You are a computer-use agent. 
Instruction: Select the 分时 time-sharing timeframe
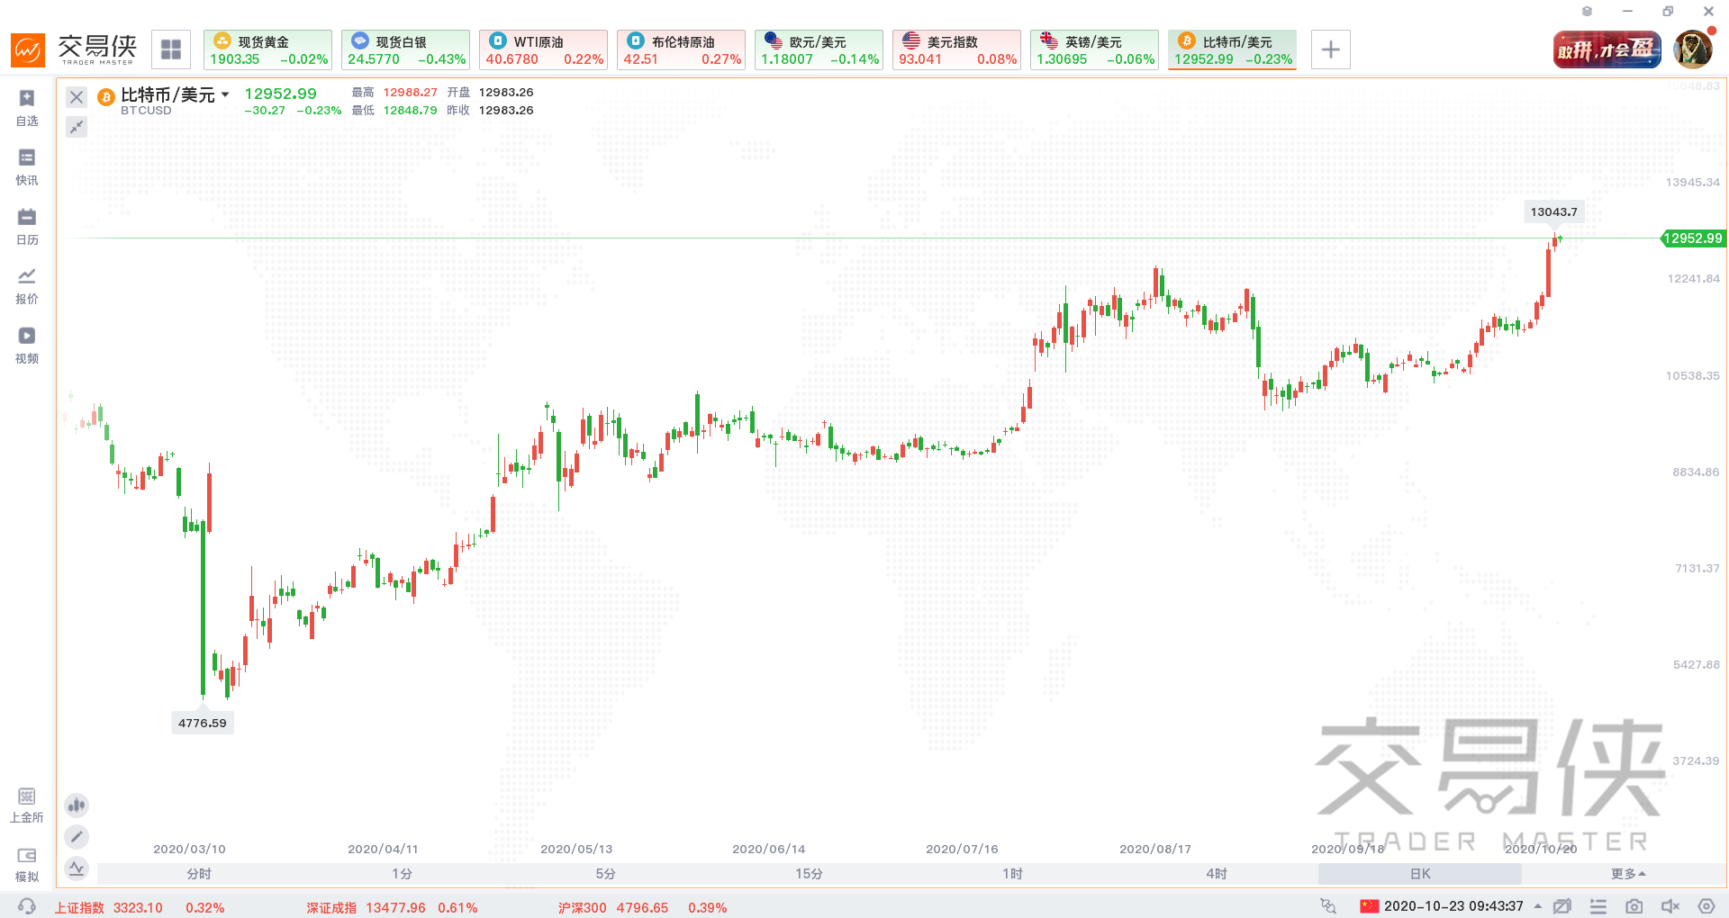199,874
